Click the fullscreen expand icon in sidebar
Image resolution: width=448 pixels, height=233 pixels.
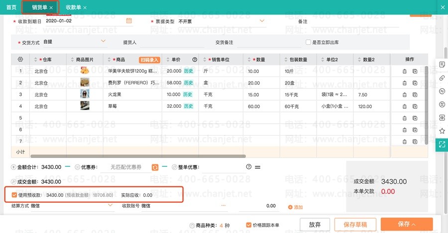(442, 144)
